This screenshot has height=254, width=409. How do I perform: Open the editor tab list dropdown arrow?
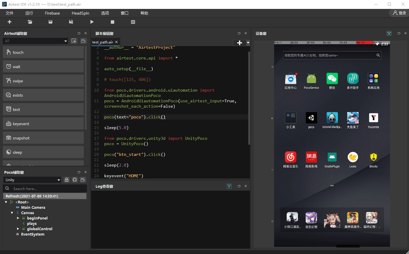click(248, 43)
